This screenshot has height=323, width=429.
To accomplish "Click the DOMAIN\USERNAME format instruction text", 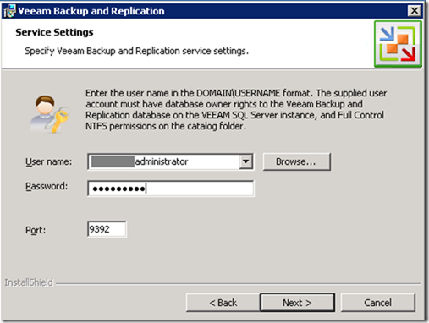I will tap(236, 110).
